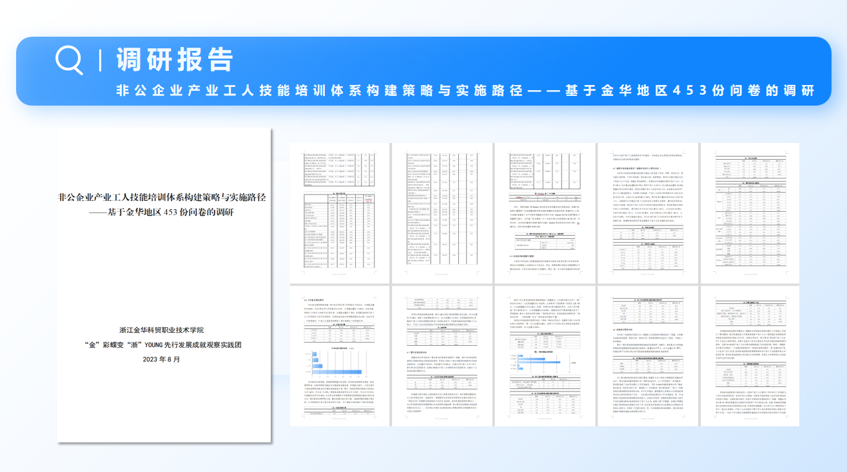Click the magnifying glass icon in header
Viewport: 847px width, 472px height.
point(69,60)
